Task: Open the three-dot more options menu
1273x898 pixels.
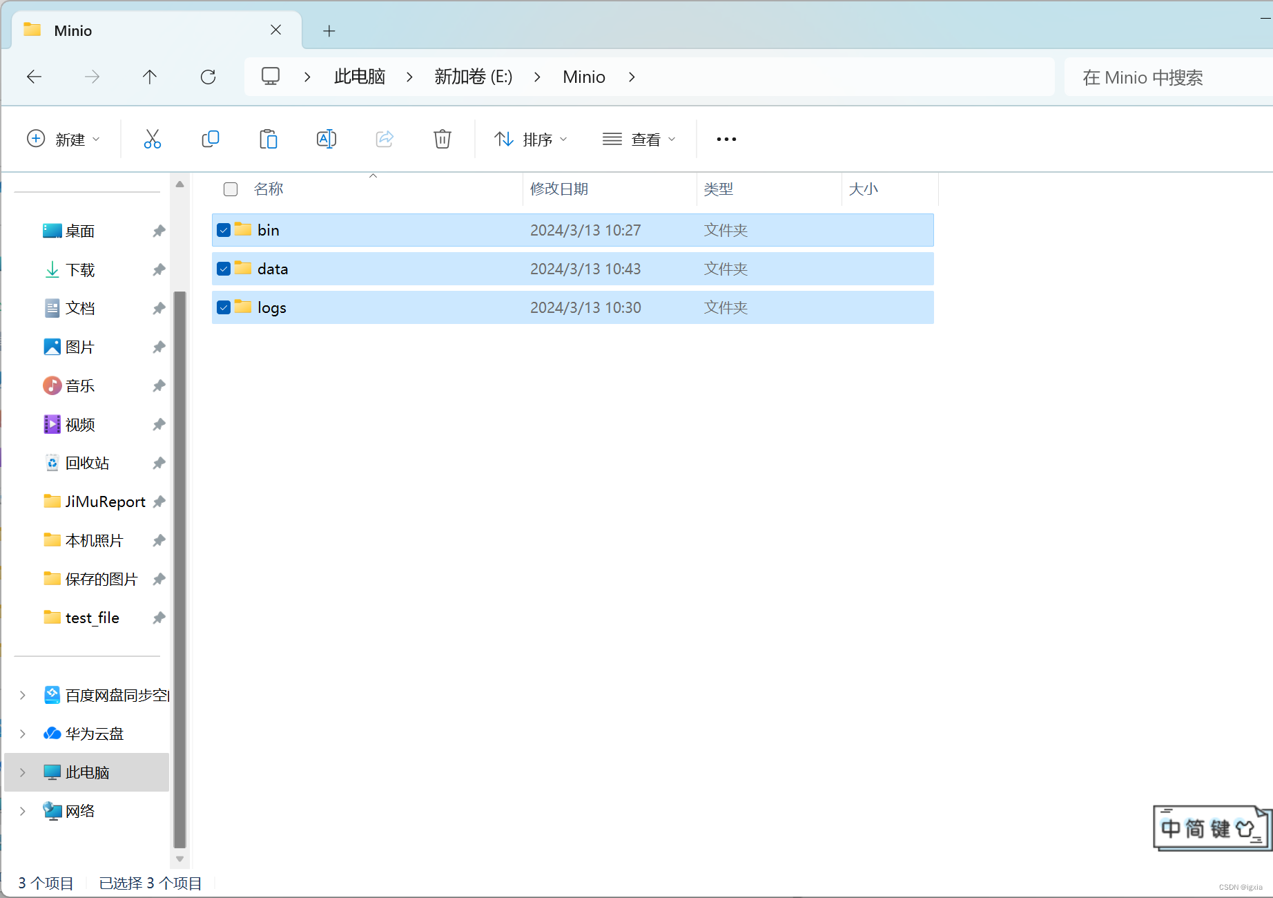Action: [726, 139]
